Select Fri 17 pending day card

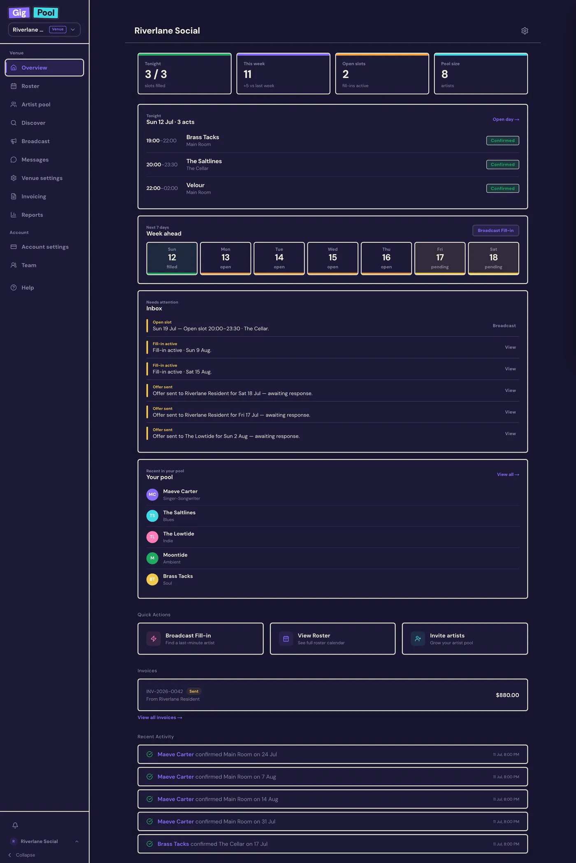440,258
